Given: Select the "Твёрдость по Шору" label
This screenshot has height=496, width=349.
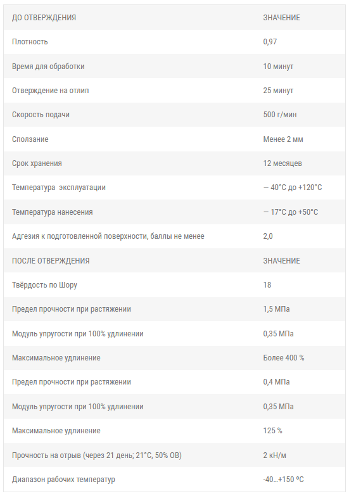Looking at the screenshot, I should point(44,285).
